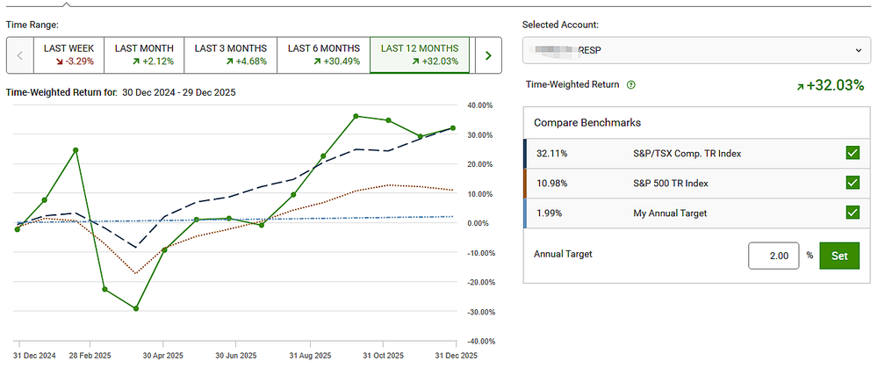This screenshot has height=390, width=878.
Task: Uncheck S&P 500 TR Index benchmark
Action: point(852,183)
